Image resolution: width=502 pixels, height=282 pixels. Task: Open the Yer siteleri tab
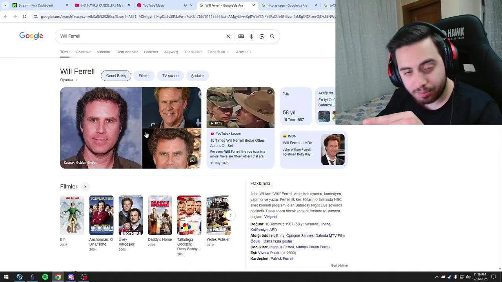coord(193,52)
